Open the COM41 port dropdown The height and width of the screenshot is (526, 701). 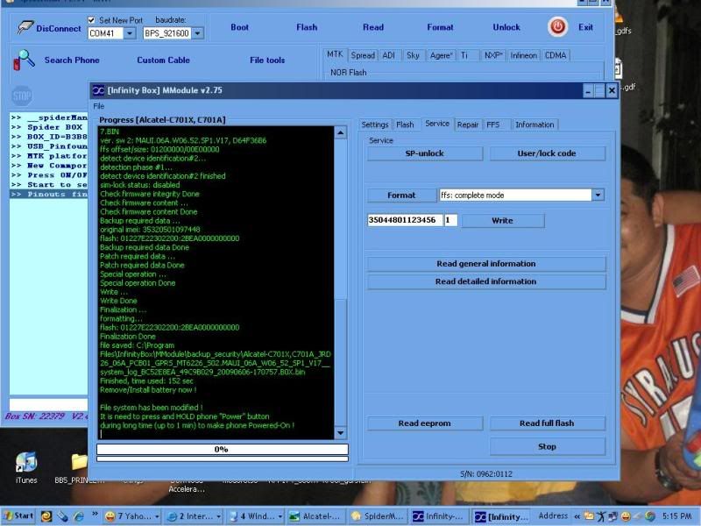coord(130,33)
